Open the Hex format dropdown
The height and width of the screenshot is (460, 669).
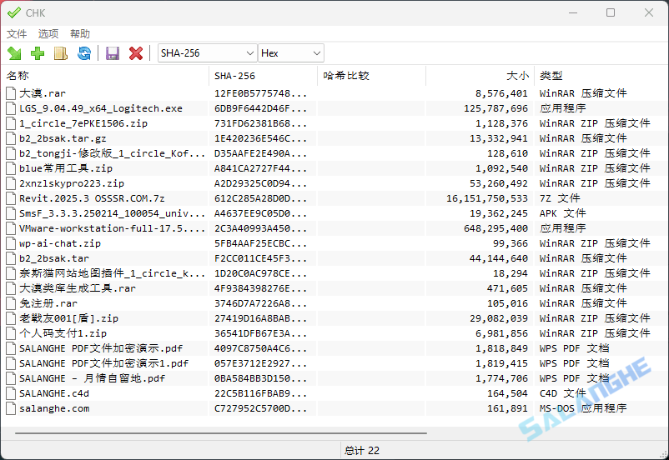point(291,53)
